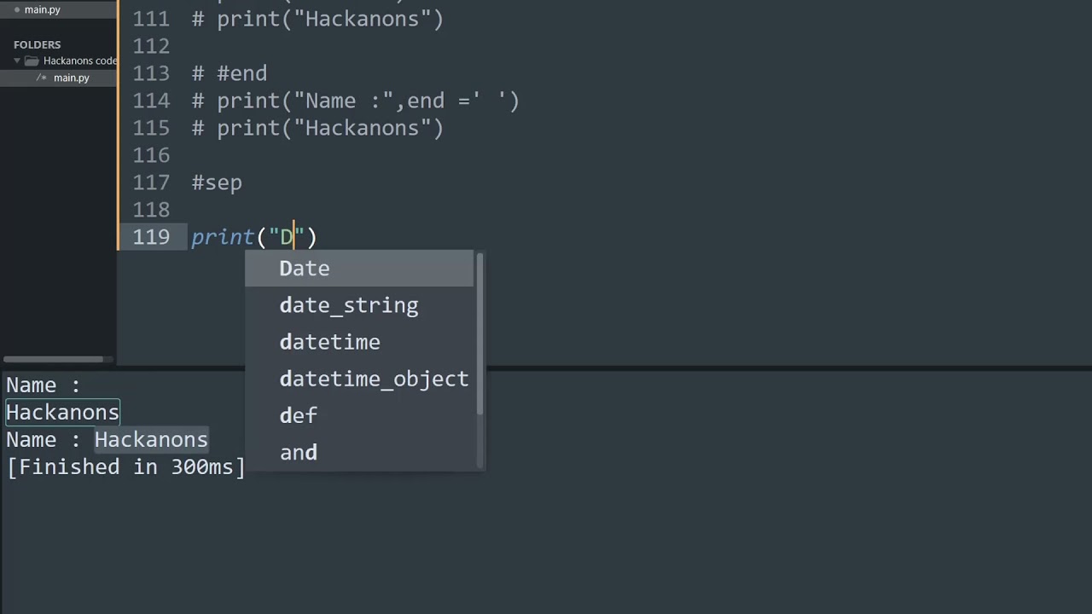Click line number 119 in the gutter
The width and height of the screenshot is (1092, 614).
click(x=151, y=237)
